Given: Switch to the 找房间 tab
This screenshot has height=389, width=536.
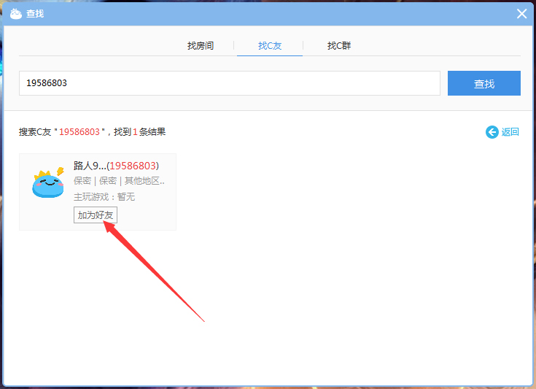Looking at the screenshot, I should [201, 45].
